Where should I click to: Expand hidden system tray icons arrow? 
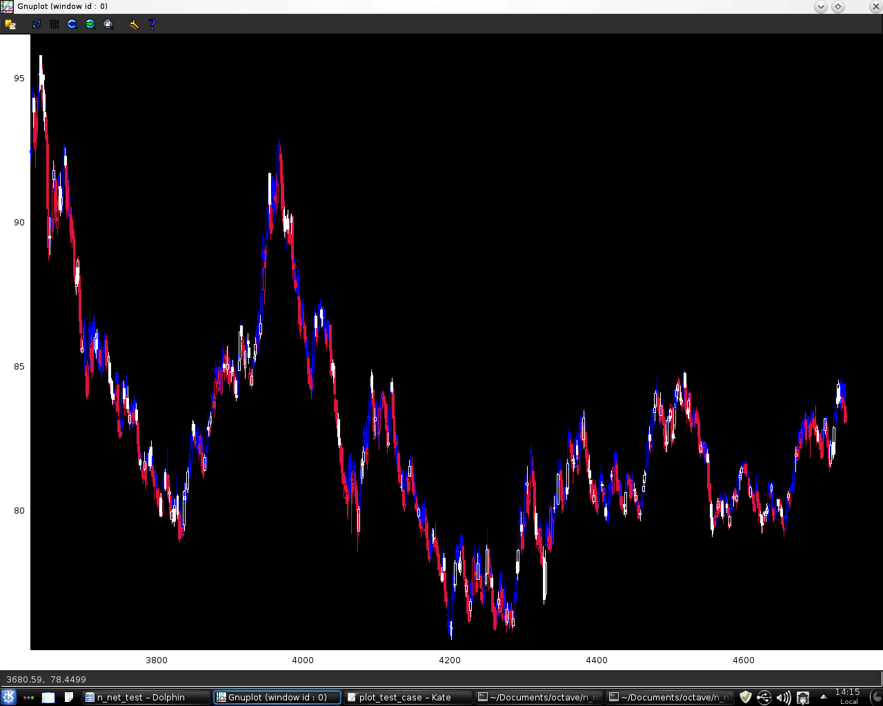pyautogui.click(x=823, y=697)
